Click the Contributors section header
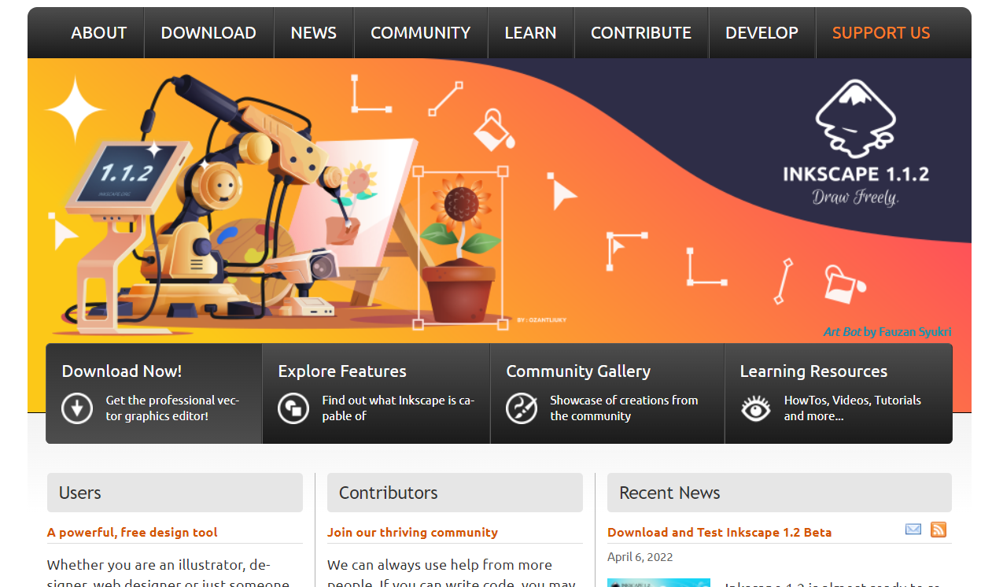 455,493
